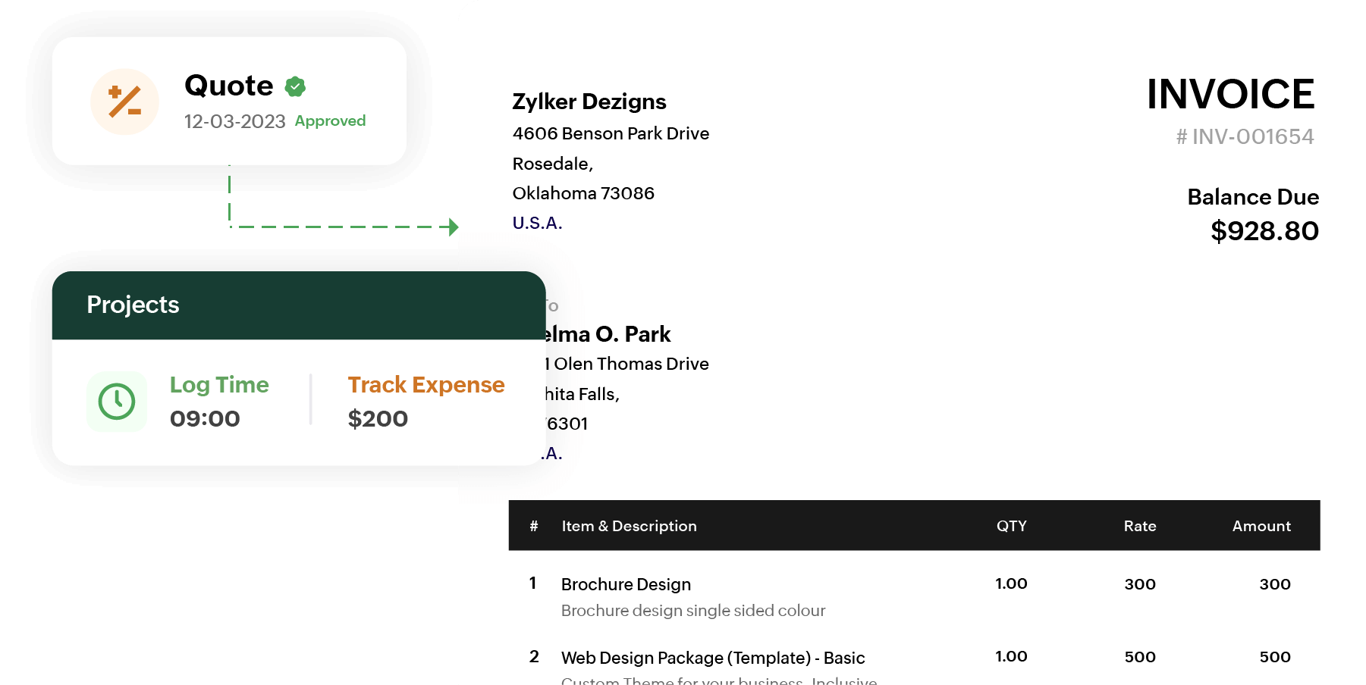Click the invoice number INV-001654

(1245, 136)
